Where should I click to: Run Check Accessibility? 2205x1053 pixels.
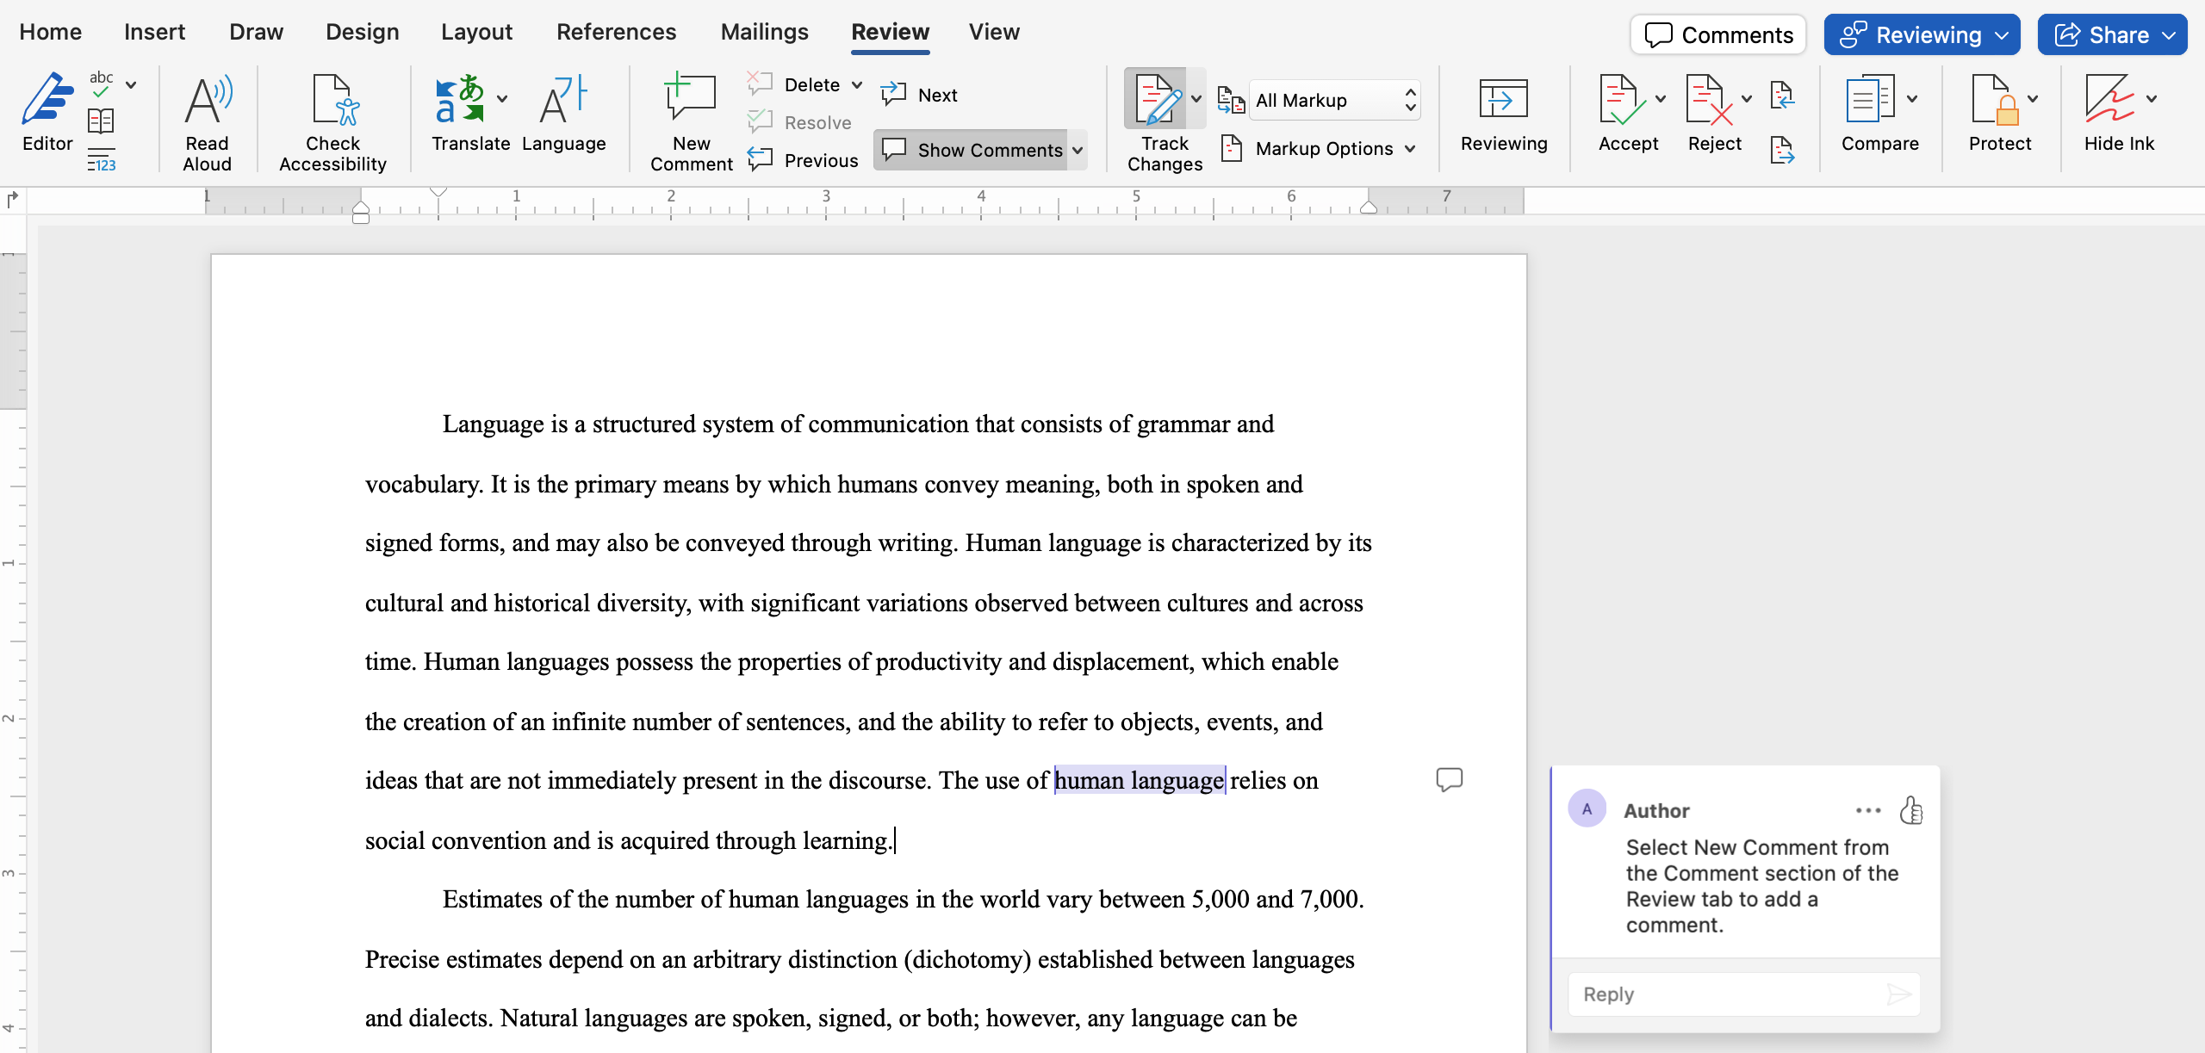pos(332,122)
